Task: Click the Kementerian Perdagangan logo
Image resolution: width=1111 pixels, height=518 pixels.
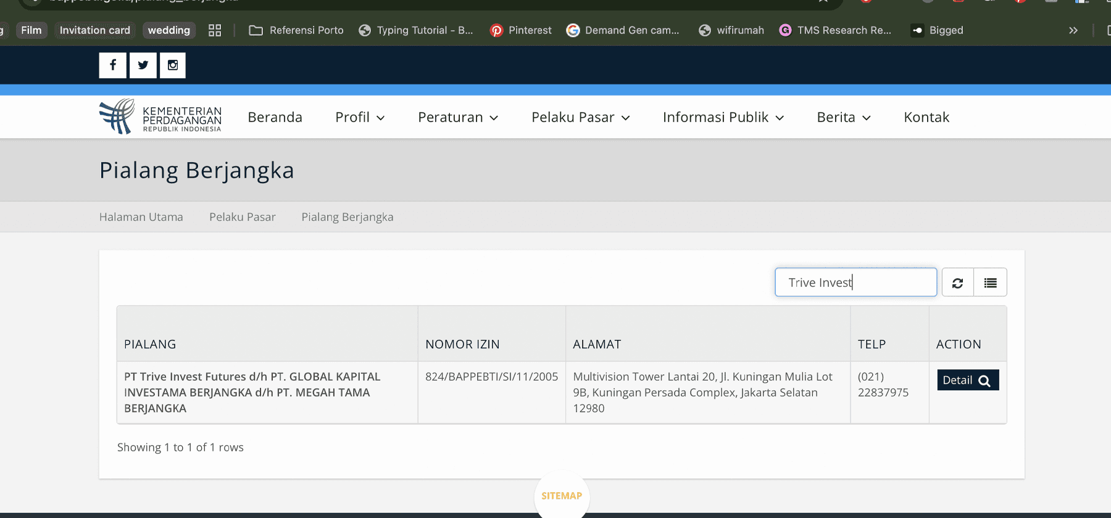Action: [160, 117]
